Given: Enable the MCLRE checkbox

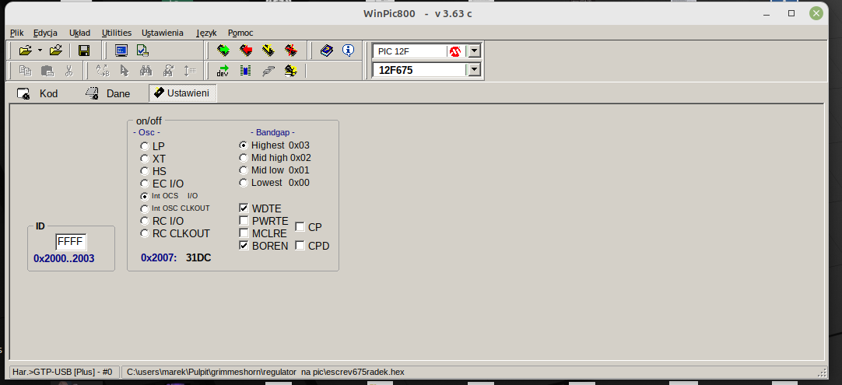Looking at the screenshot, I should tap(244, 233).
